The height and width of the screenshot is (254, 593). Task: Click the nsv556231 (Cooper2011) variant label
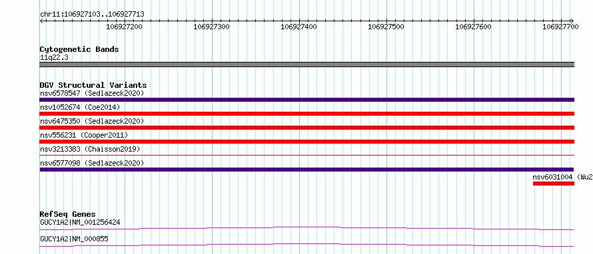point(84,135)
